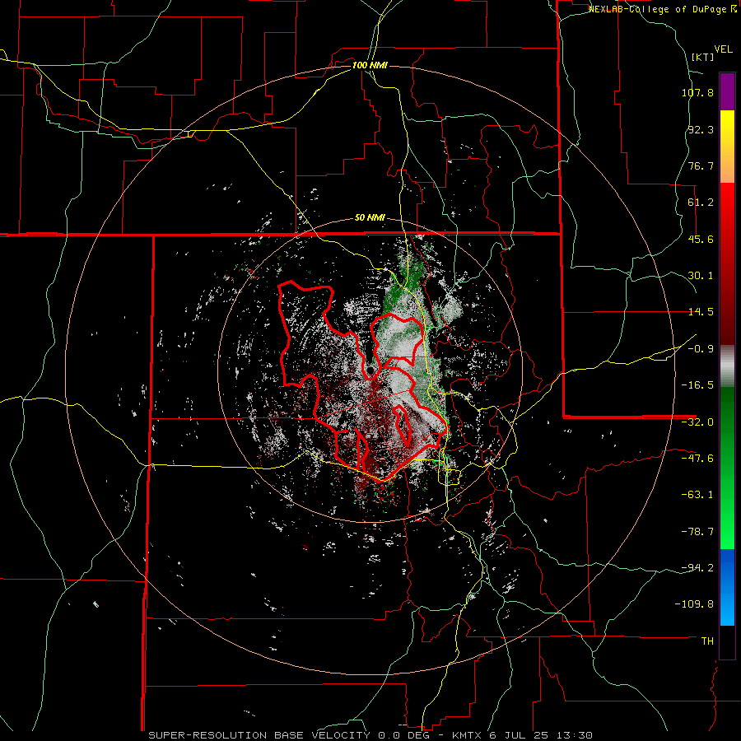Pick the red segment of velocity color bar
The image size is (741, 741).
727,263
